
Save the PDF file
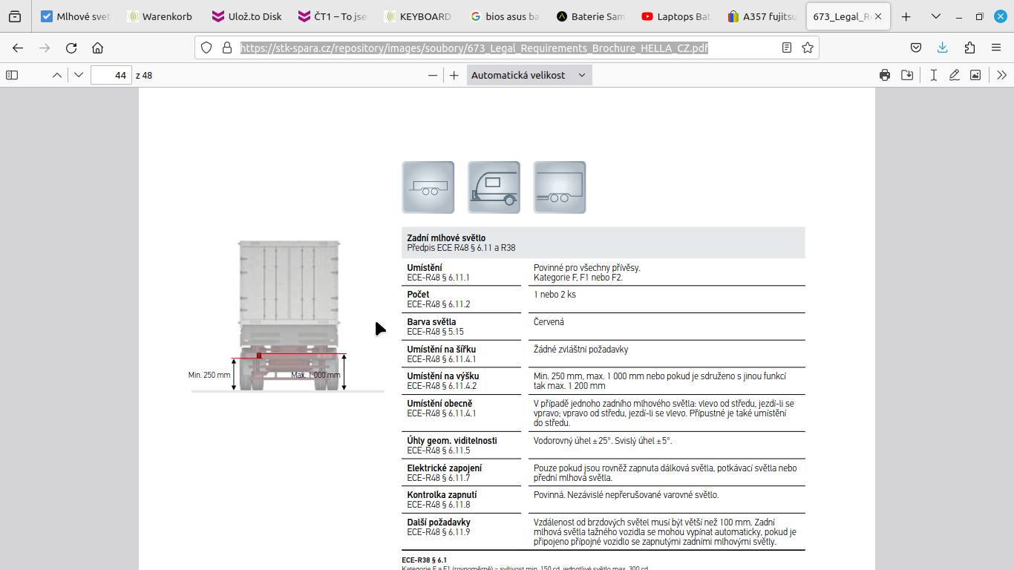tap(907, 75)
